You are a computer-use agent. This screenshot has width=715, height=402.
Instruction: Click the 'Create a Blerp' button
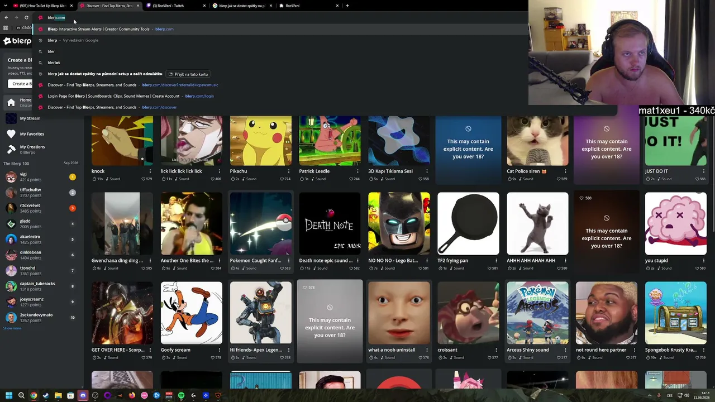tap(21, 84)
